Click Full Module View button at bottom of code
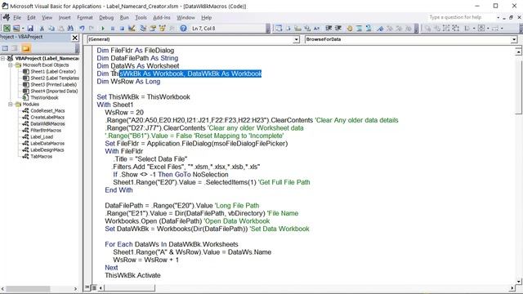The height and width of the screenshot is (294, 523). 94,287
